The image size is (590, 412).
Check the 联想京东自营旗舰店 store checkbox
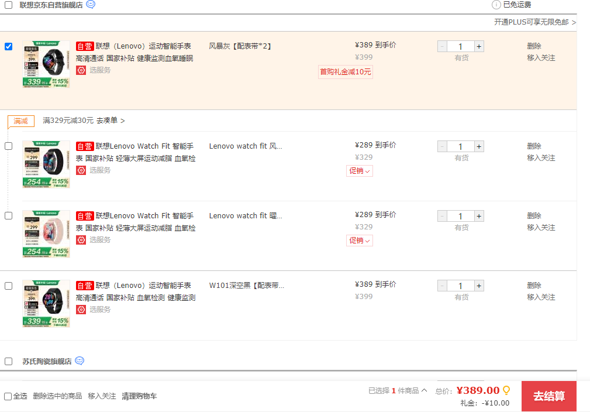tap(9, 5)
